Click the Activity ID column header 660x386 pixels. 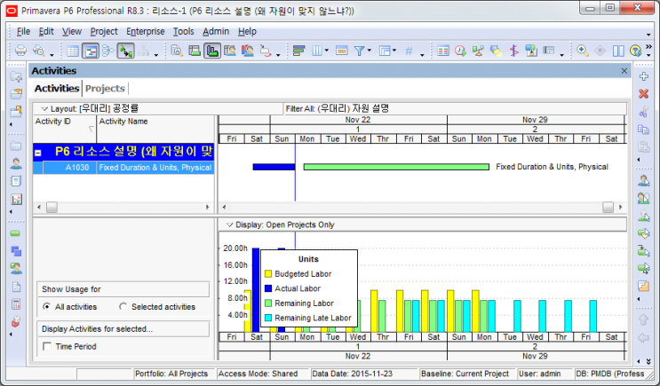coord(65,129)
